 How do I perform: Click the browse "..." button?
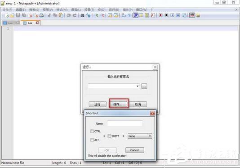[x=144, y=86]
